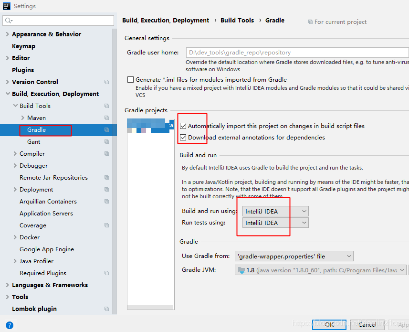The height and width of the screenshot is (332, 409).
Task: Click the For current project icon
Action: click(x=310, y=22)
